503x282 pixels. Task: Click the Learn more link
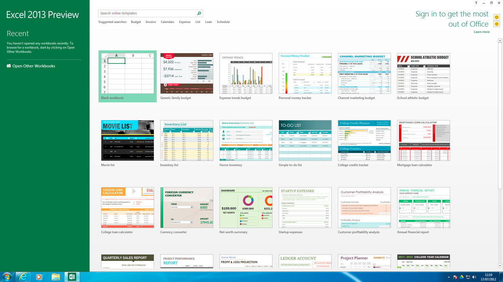pyautogui.click(x=482, y=32)
